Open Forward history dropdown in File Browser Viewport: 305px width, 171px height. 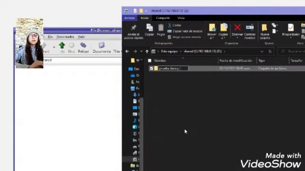(54, 47)
